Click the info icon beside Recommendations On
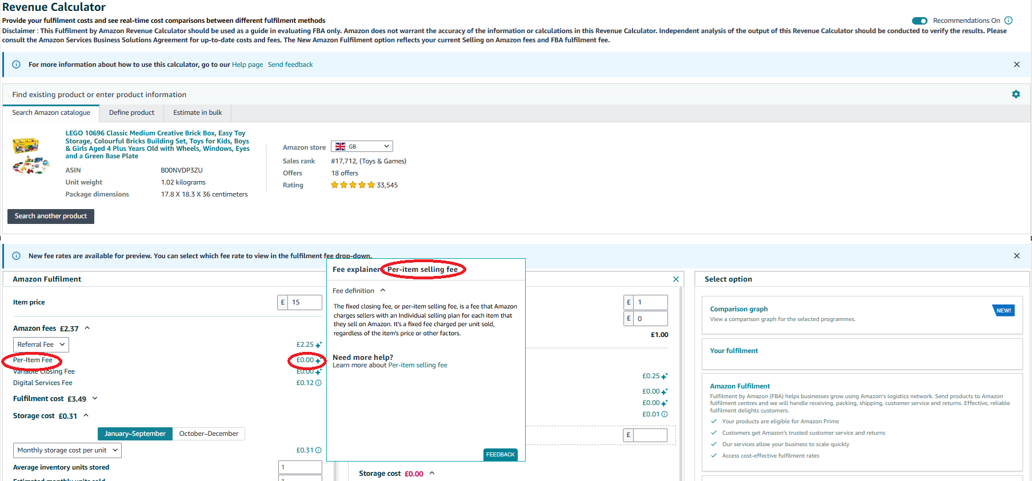The image size is (1032, 481). [1009, 21]
